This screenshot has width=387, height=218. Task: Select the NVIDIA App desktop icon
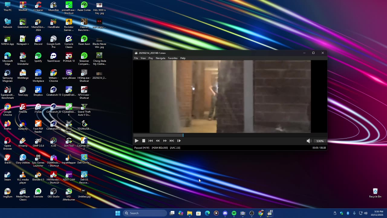point(8,41)
